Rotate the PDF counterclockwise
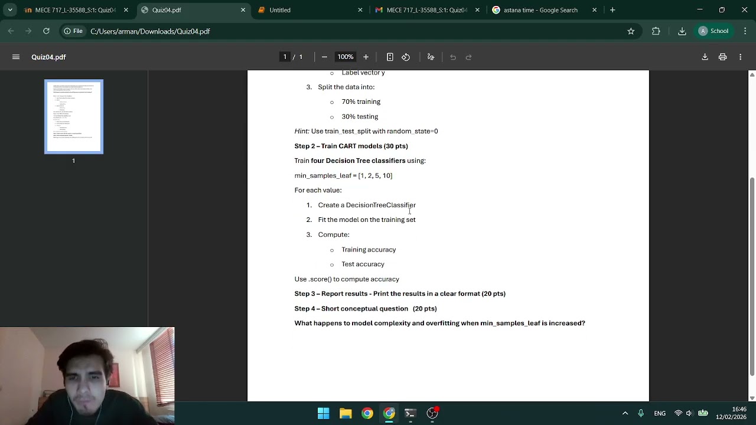 pos(406,57)
